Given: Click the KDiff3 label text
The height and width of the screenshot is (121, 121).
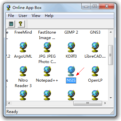Looking at the screenshot, I should point(71,56).
